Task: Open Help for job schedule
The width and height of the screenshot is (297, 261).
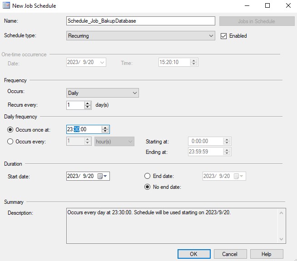Action: (267, 254)
